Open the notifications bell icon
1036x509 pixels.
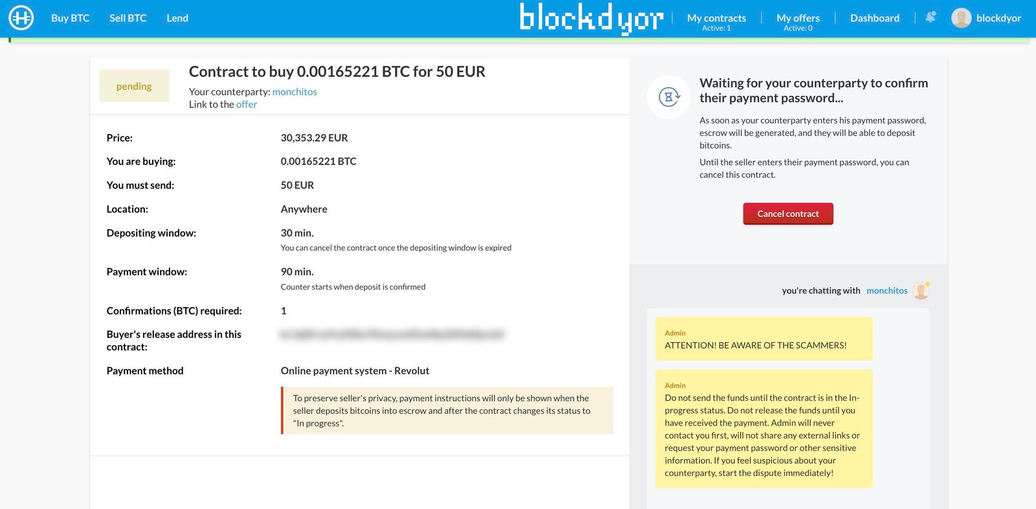coord(930,17)
